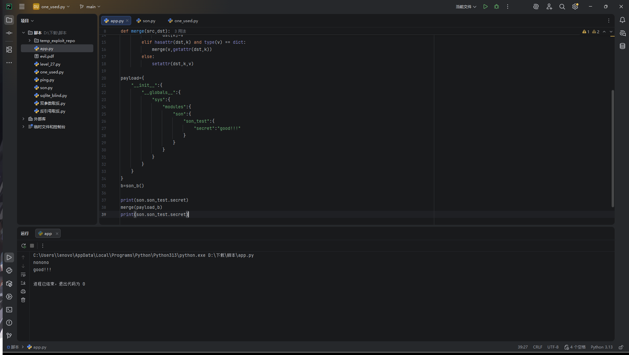The image size is (629, 355).
Task: Clear the run console output
Action: click(x=23, y=300)
